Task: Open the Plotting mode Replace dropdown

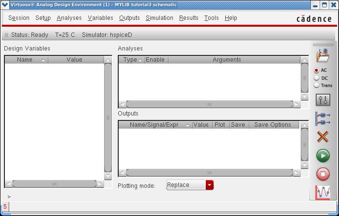Action: click(x=190, y=185)
